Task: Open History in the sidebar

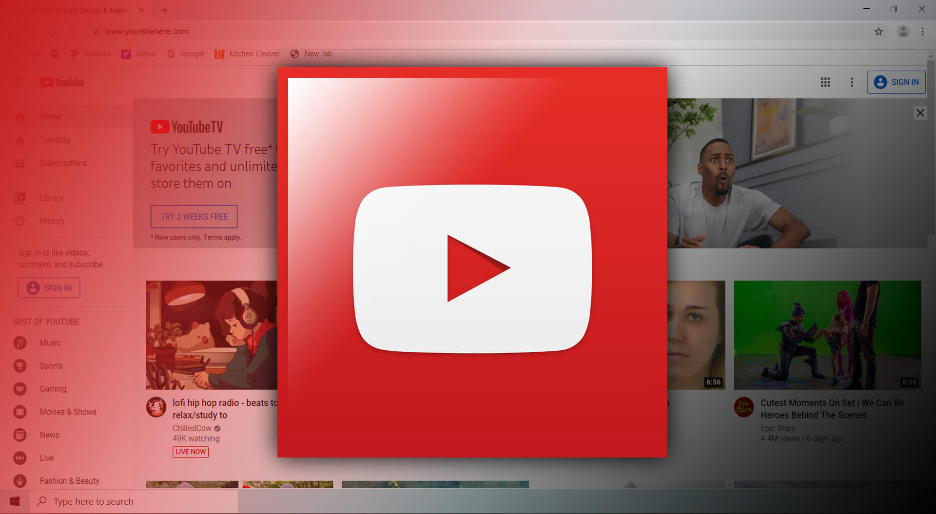Action: [x=67, y=221]
